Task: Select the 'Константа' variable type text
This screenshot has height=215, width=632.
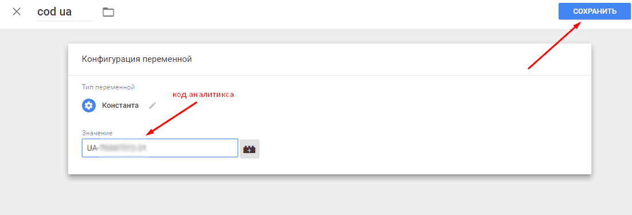Action: coord(120,105)
